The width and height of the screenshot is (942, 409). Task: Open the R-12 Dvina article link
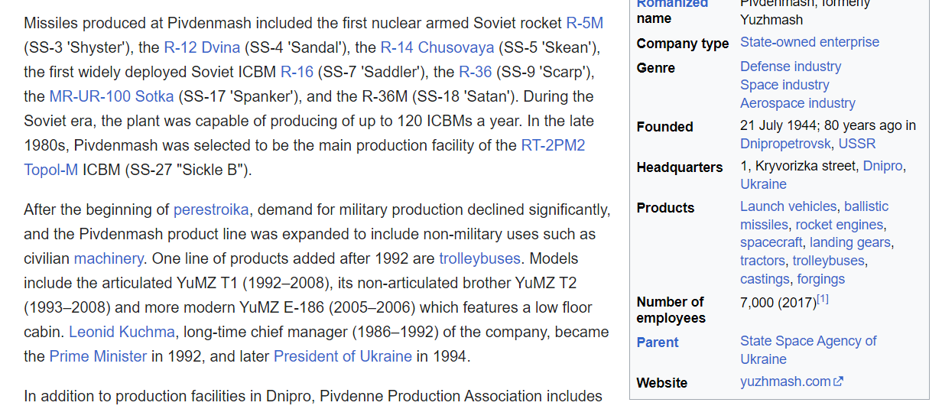pos(202,47)
